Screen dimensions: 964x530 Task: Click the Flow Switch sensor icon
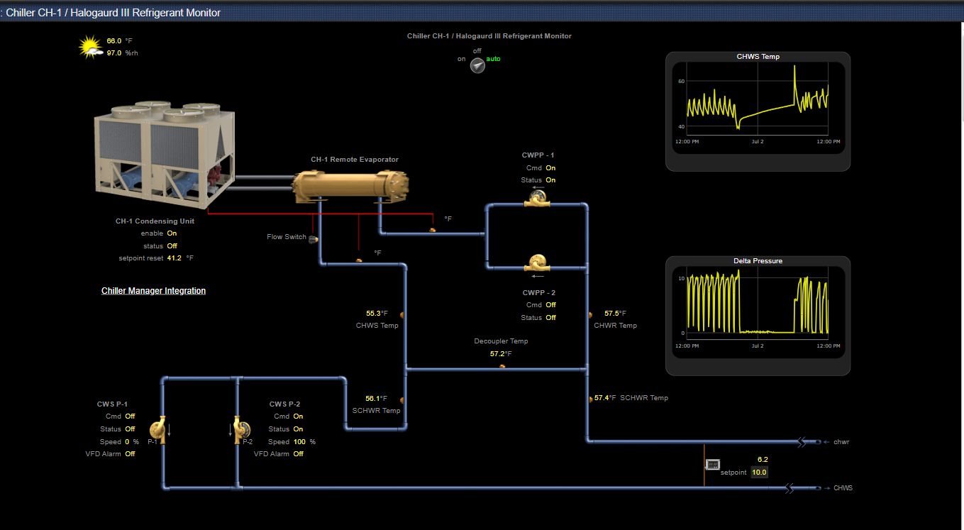pos(313,239)
